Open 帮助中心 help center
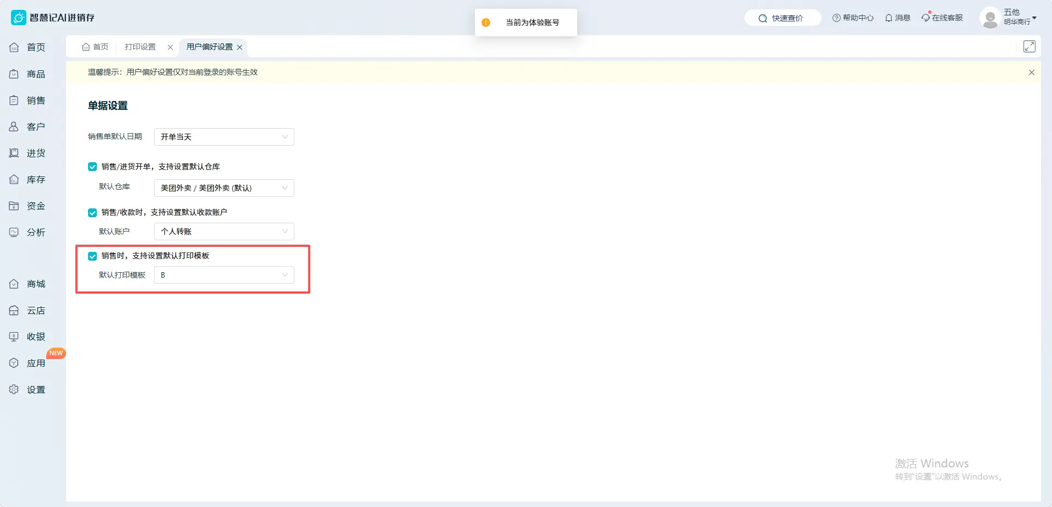The image size is (1052, 507). (x=853, y=18)
